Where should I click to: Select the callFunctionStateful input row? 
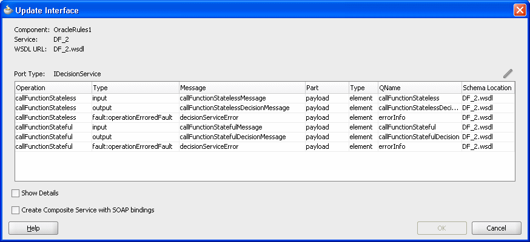(264, 128)
